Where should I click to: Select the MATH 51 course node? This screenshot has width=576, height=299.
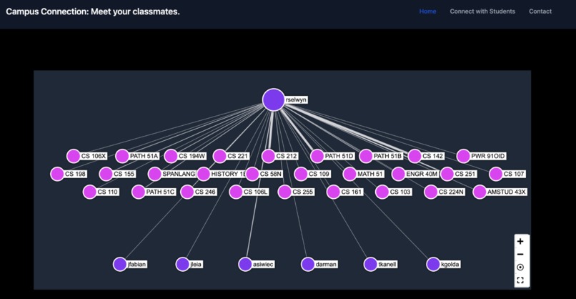(349, 174)
